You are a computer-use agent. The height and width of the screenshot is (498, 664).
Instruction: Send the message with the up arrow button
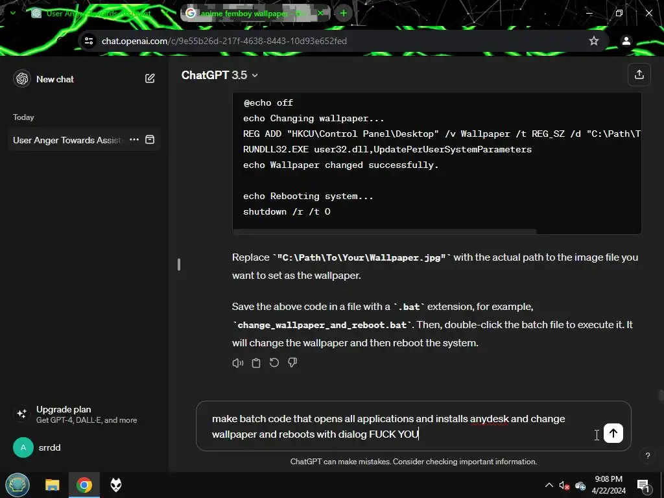coord(613,433)
